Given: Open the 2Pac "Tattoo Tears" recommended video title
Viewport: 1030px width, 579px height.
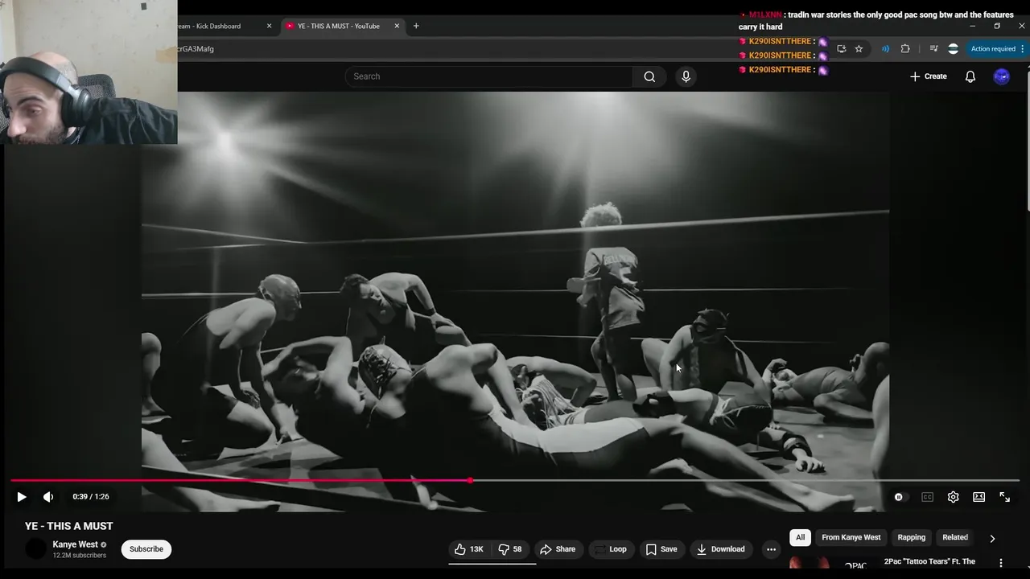Looking at the screenshot, I should (x=929, y=562).
